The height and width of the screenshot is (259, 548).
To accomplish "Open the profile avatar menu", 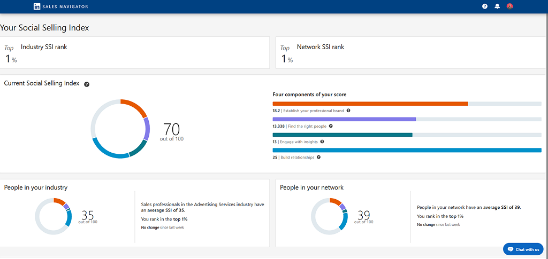I will (x=509, y=6).
